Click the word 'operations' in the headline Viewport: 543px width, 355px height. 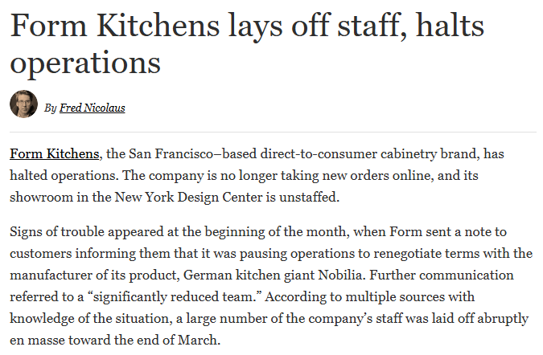tap(85, 63)
